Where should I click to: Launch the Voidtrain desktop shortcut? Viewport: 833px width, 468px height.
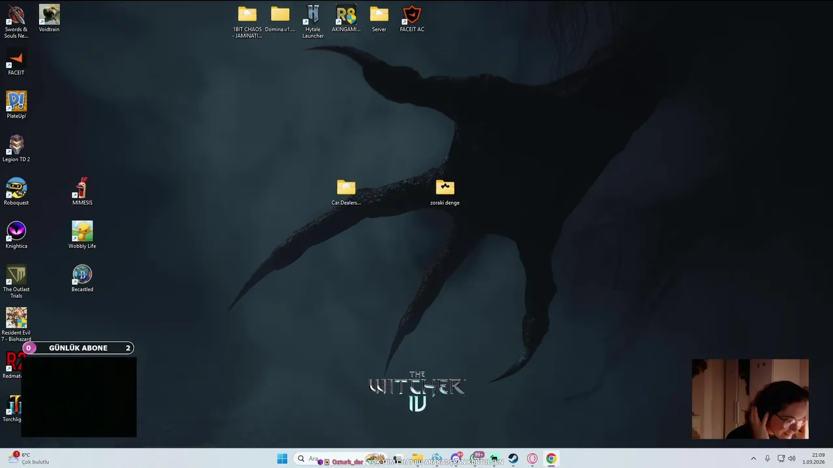click(x=49, y=18)
